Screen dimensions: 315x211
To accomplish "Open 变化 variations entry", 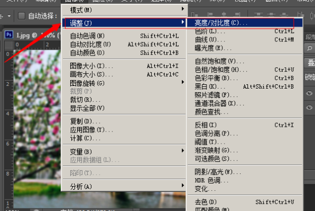I will click(x=245, y=189).
